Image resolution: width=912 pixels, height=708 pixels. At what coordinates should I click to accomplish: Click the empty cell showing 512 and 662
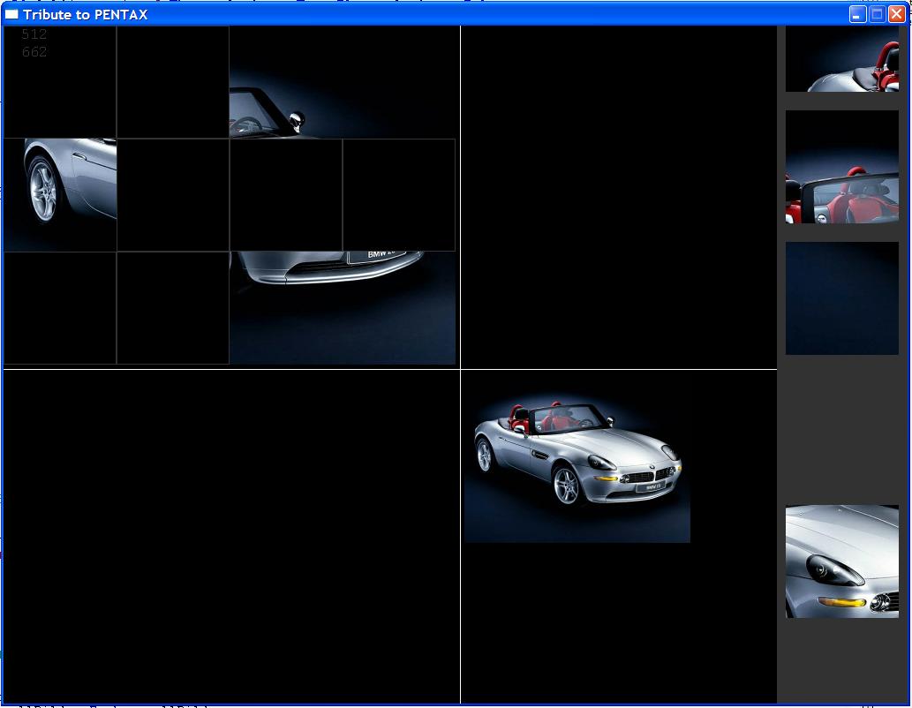[60, 81]
